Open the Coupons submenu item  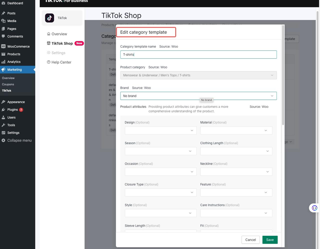(x=8, y=85)
